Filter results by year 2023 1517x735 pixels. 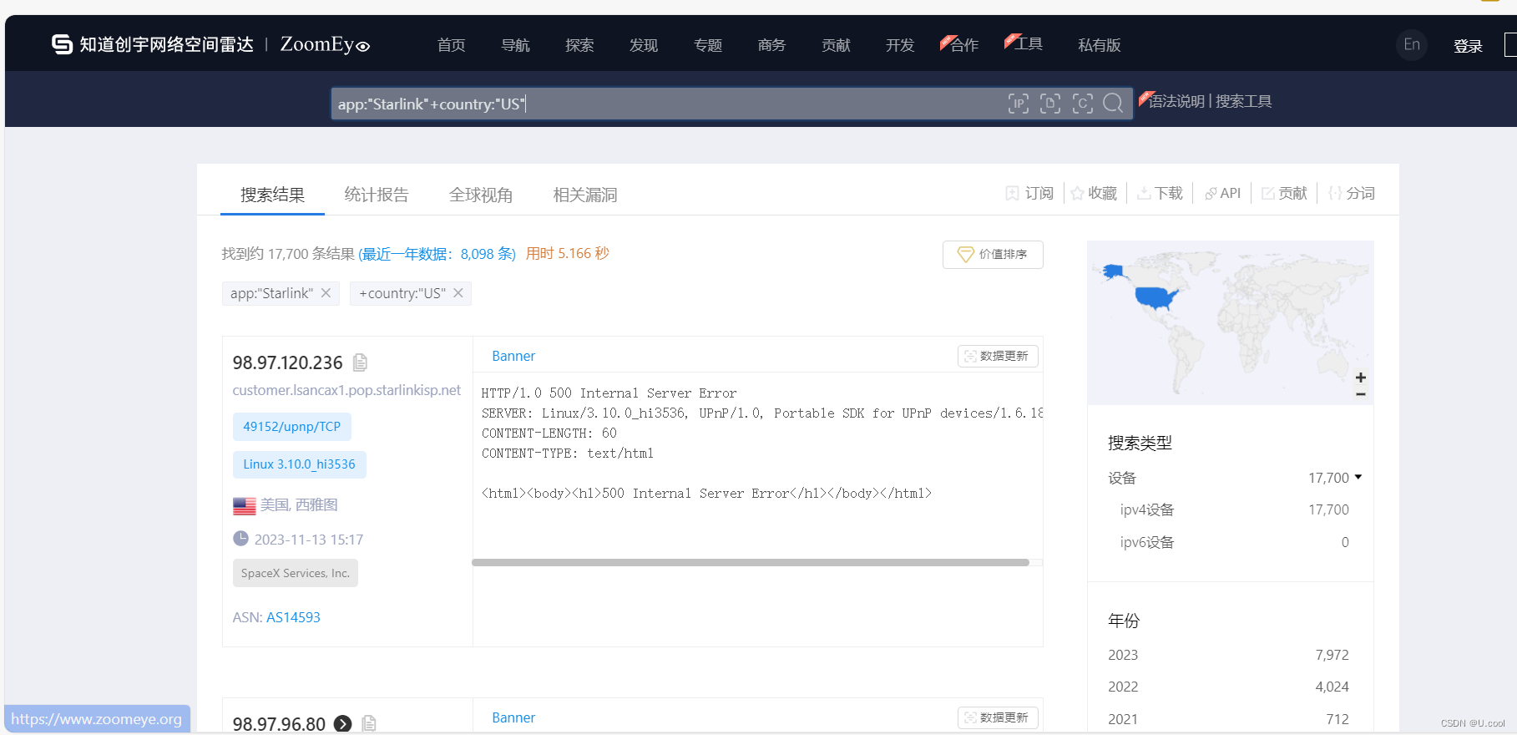point(1123,655)
